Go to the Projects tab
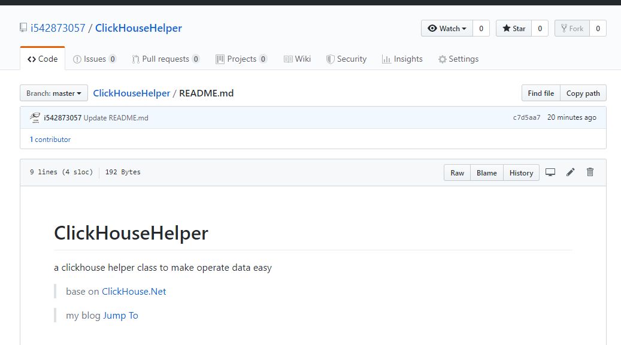 [241, 59]
